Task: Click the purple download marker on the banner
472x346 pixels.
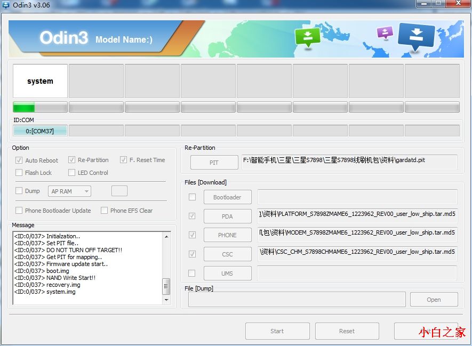Action: pyautogui.click(x=385, y=33)
